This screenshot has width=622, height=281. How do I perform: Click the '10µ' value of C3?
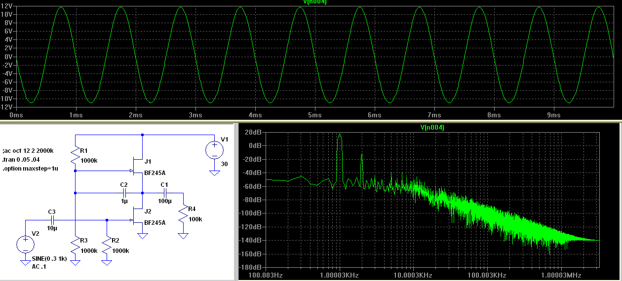tap(53, 228)
